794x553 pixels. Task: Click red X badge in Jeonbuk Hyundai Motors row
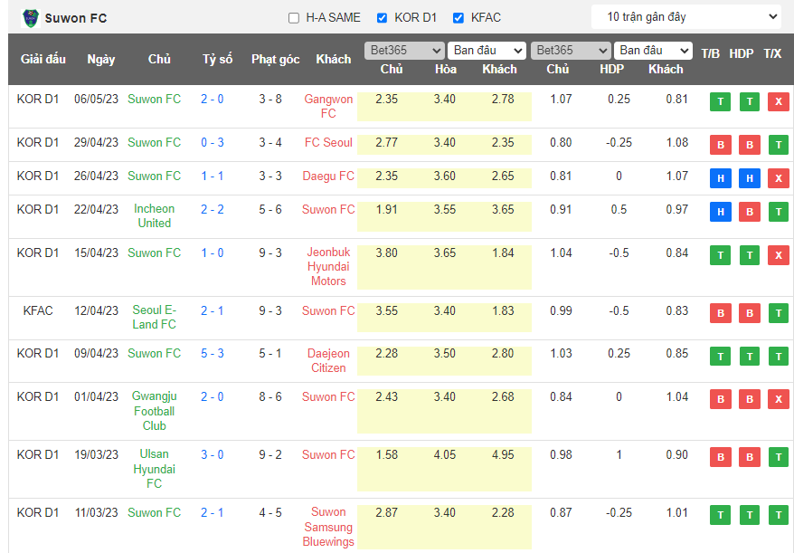[x=778, y=255]
